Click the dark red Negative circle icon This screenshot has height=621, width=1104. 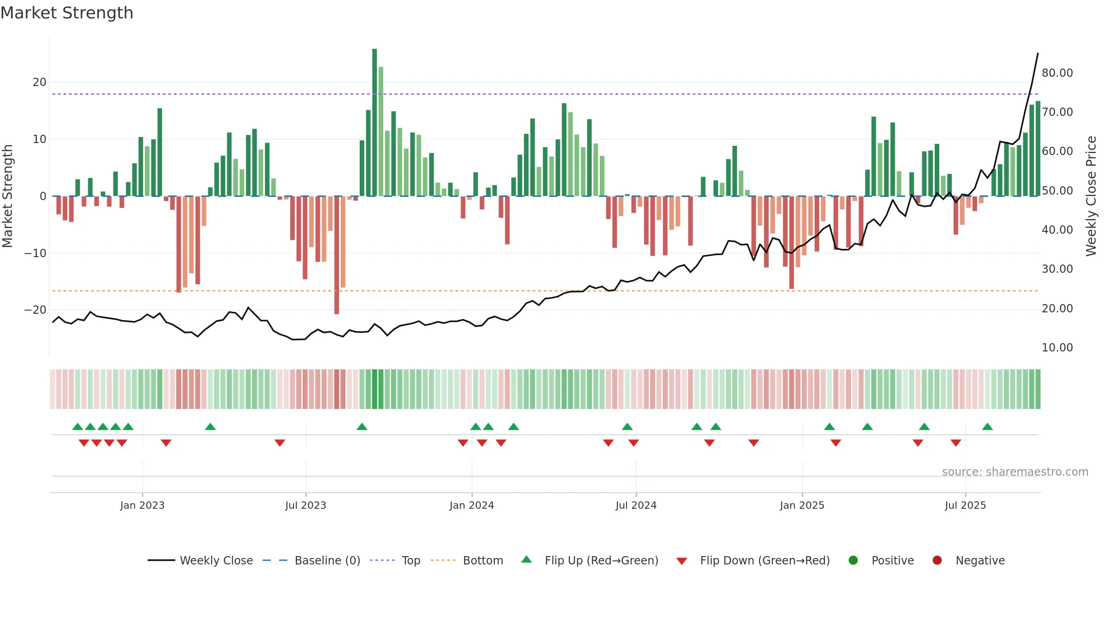pos(937,560)
